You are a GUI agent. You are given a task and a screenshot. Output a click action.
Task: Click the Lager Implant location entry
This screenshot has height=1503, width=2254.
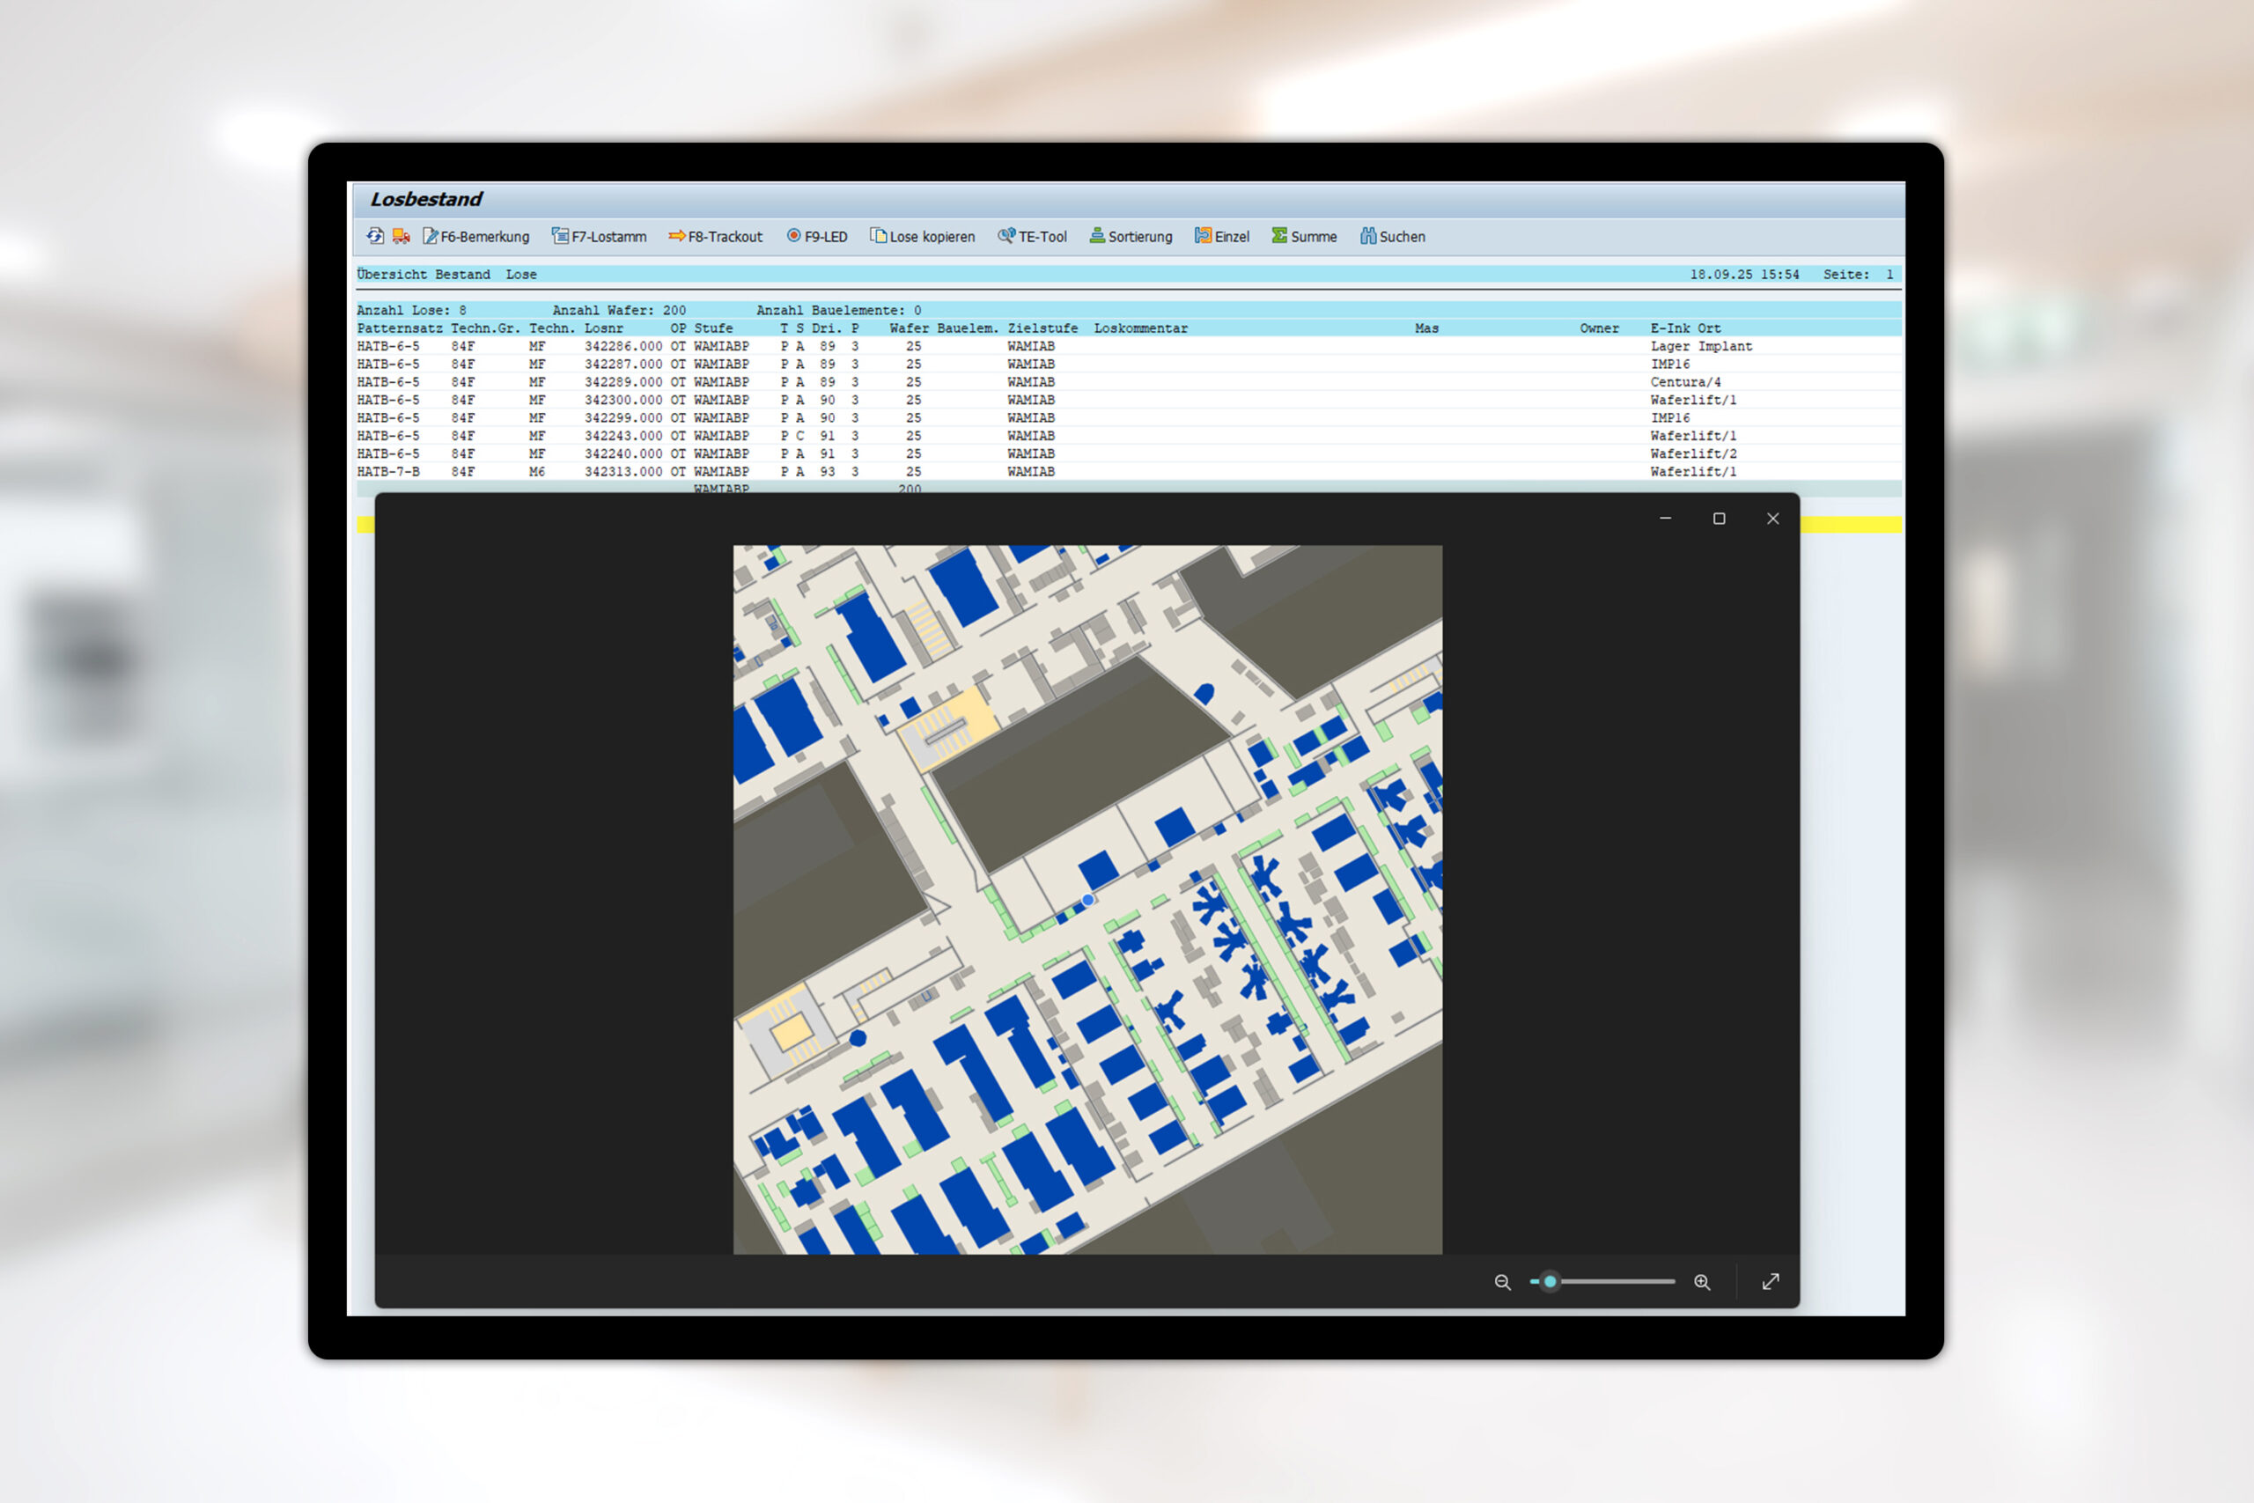pyautogui.click(x=1701, y=346)
